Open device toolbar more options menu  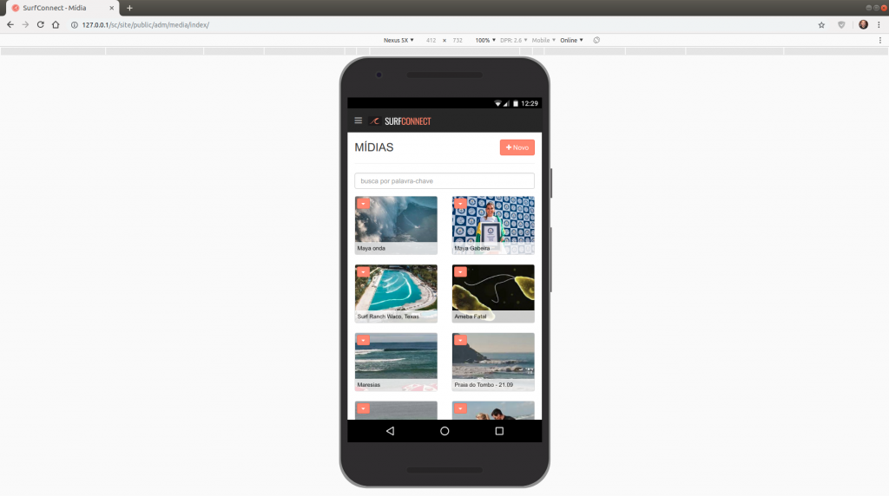880,40
